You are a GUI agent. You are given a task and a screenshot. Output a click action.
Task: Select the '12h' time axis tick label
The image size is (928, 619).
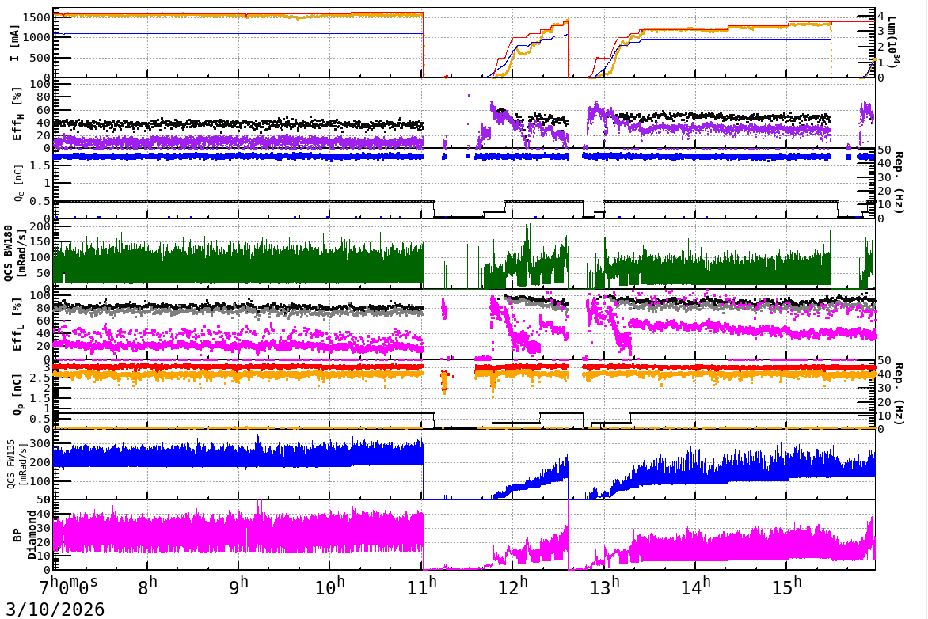[x=512, y=587]
